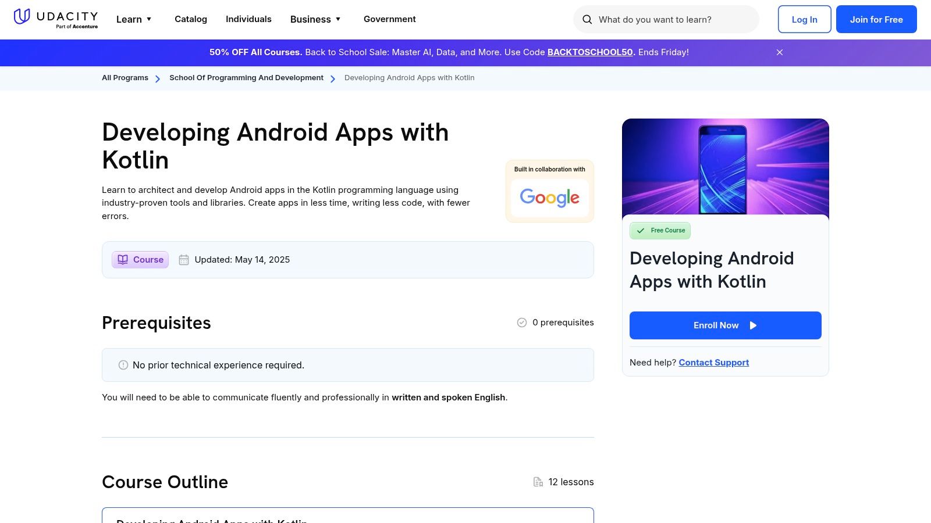Click the Developing Android Apps with Kotlin breadcrumb
Screen dimensions: 931x523
409,78
